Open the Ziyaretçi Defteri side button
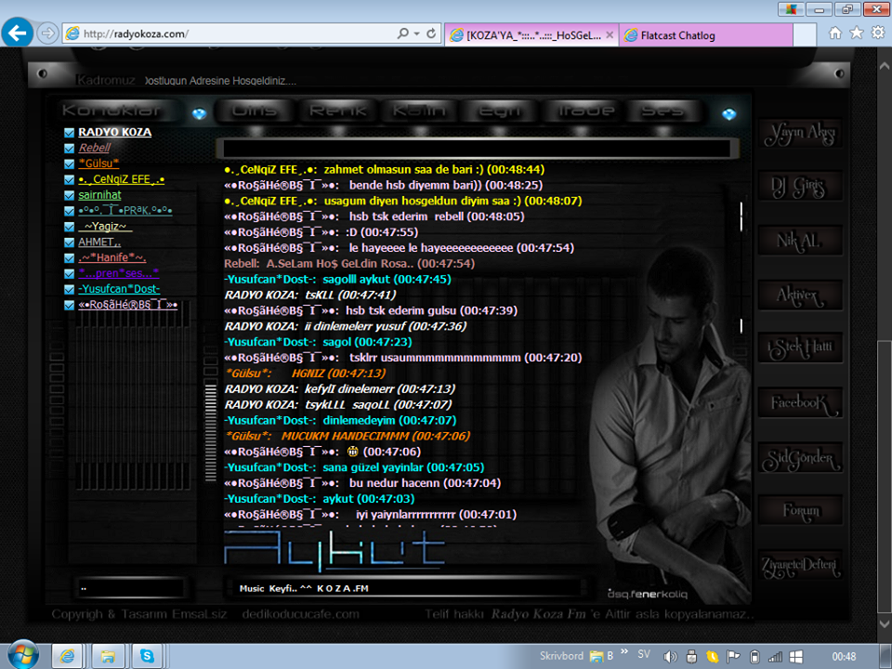 coord(800,566)
